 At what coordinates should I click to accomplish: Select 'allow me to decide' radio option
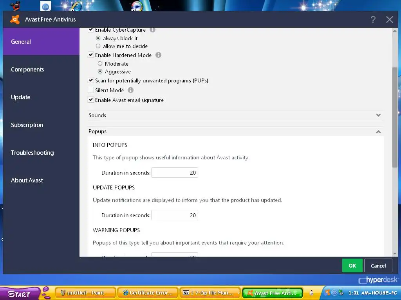(98, 46)
